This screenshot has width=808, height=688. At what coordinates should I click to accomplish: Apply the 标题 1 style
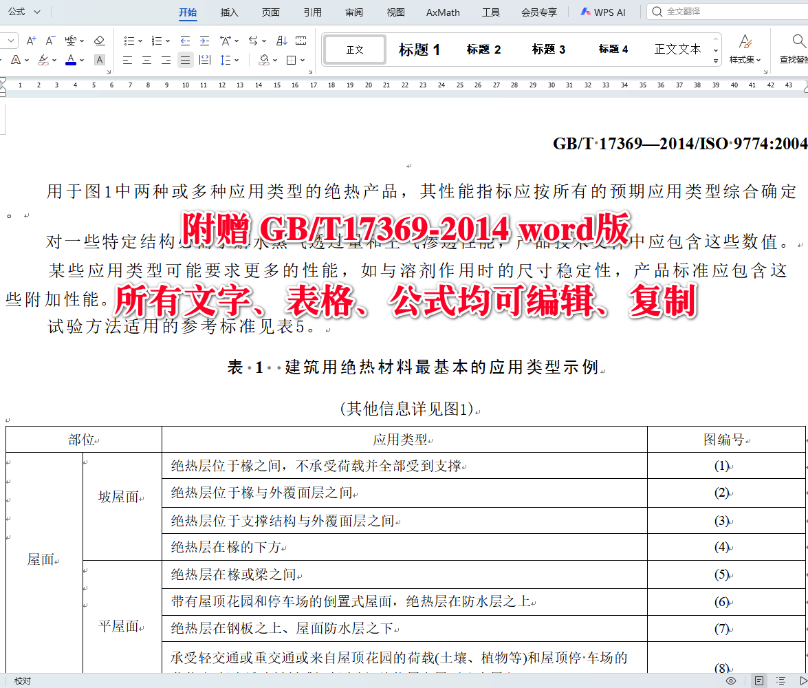(419, 49)
